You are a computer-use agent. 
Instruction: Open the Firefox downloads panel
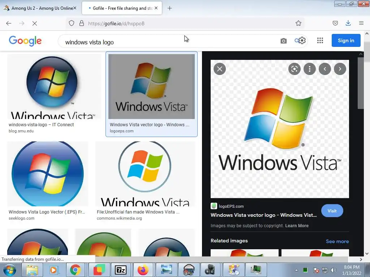(348, 23)
